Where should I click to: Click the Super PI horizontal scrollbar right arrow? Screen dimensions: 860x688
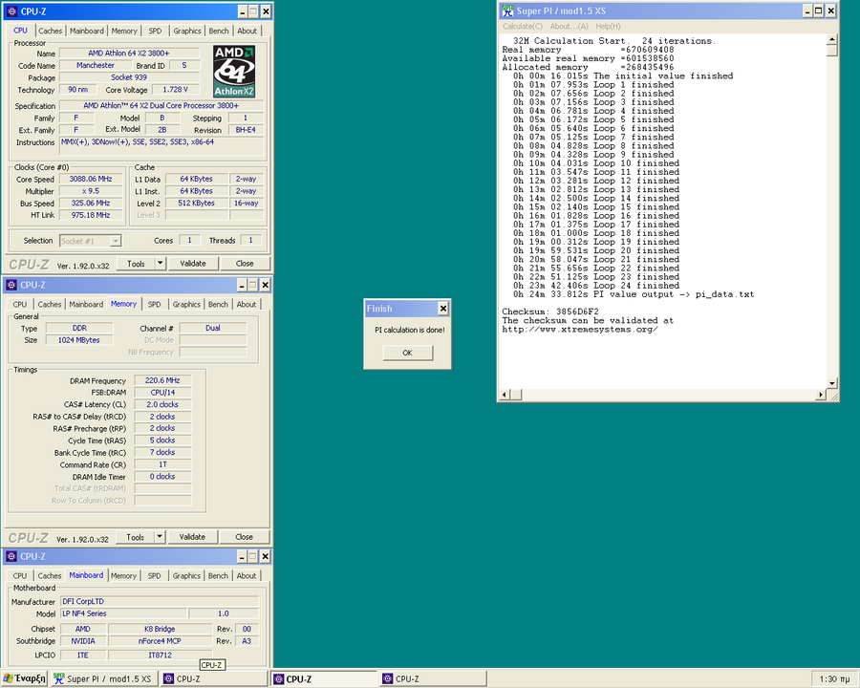pos(821,395)
